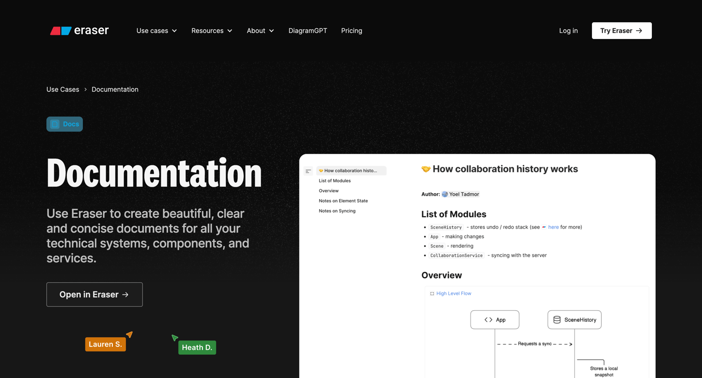
Task: Click Open in Eraser button
Action: click(94, 294)
